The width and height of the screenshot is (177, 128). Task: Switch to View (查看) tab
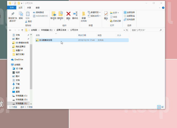38,7
